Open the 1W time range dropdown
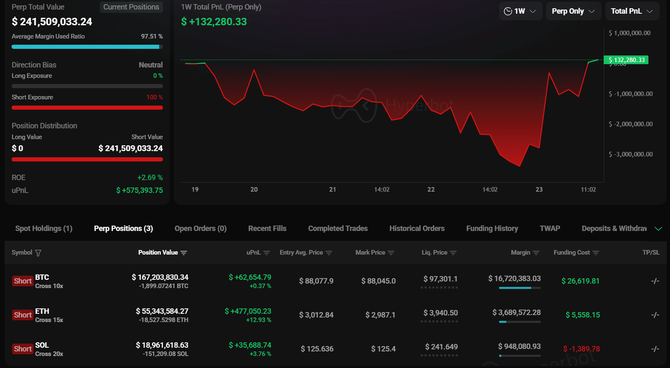This screenshot has width=670, height=368. click(520, 11)
